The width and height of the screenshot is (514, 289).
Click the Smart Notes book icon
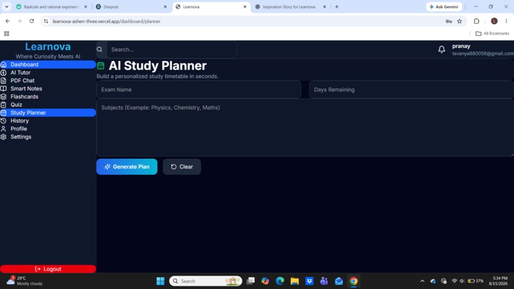pyautogui.click(x=4, y=89)
